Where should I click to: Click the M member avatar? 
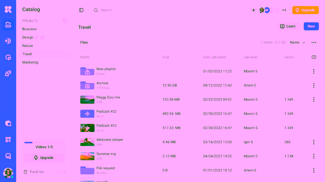pyautogui.click(x=267, y=10)
